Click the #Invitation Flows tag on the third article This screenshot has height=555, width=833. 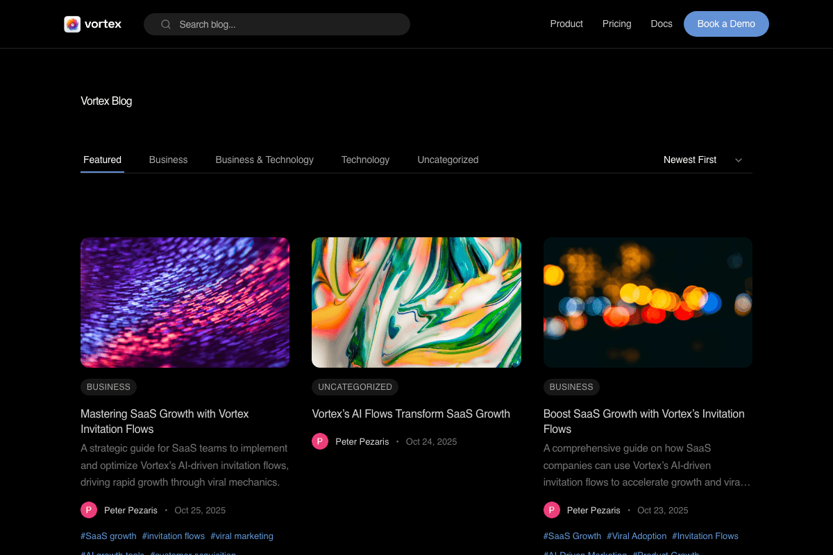[705, 536]
